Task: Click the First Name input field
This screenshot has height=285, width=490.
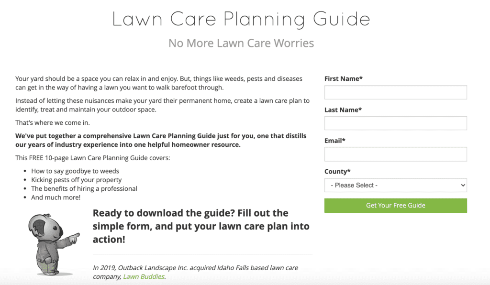Action: (395, 92)
